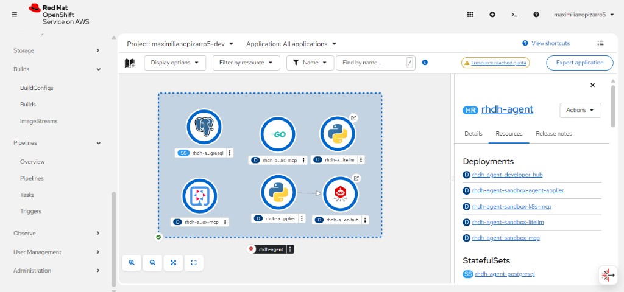
Task: Open rhdh-agent title link in panel
Action: 507,109
